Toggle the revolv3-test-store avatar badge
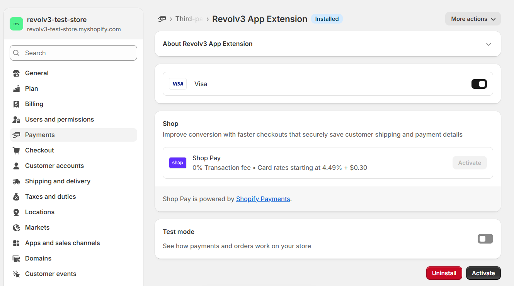 (16, 24)
